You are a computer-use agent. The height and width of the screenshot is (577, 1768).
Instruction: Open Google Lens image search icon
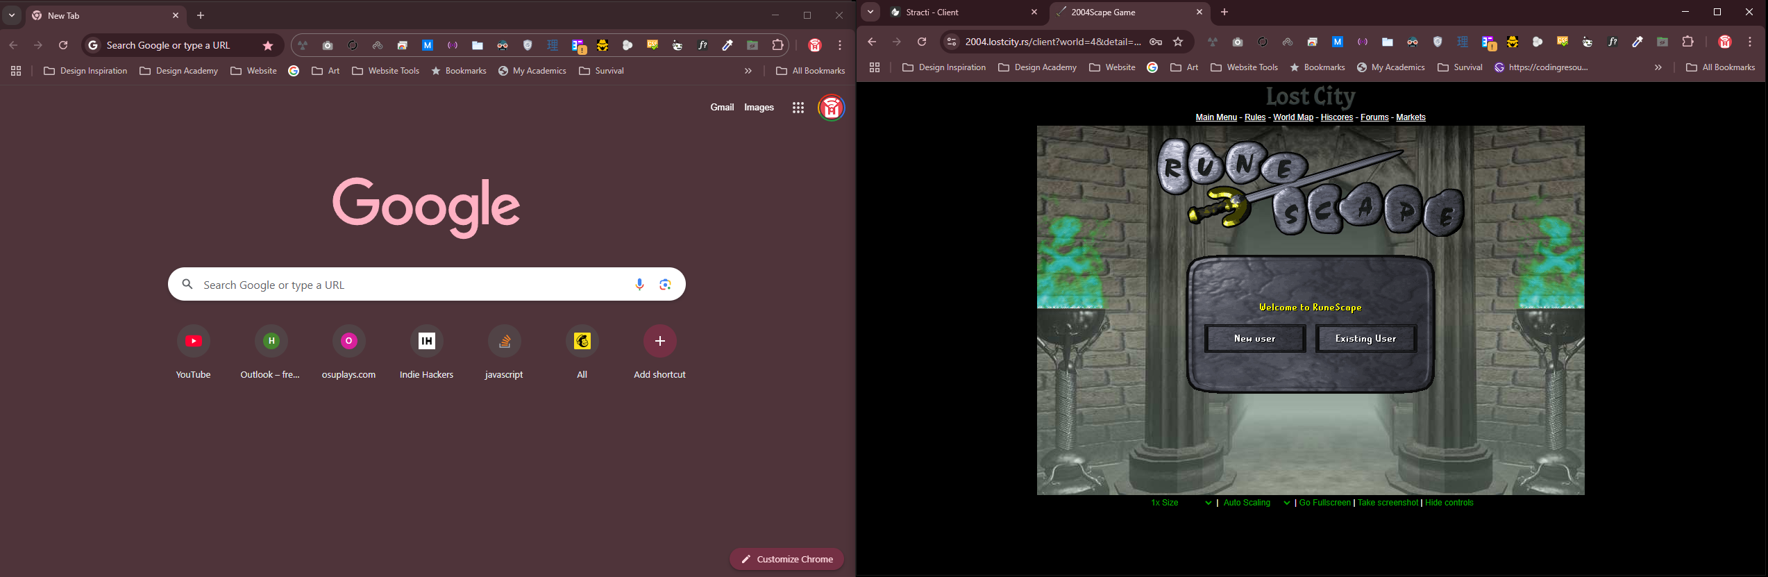665,285
